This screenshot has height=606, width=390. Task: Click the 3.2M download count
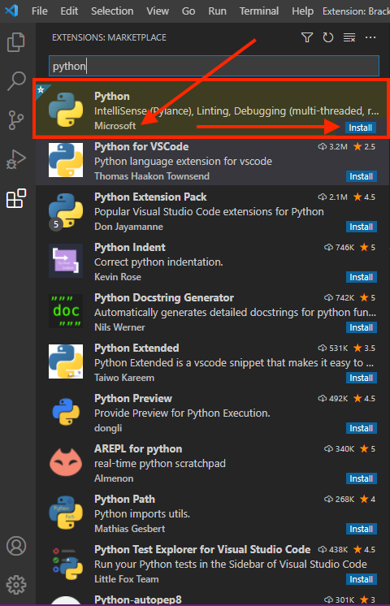(332, 147)
